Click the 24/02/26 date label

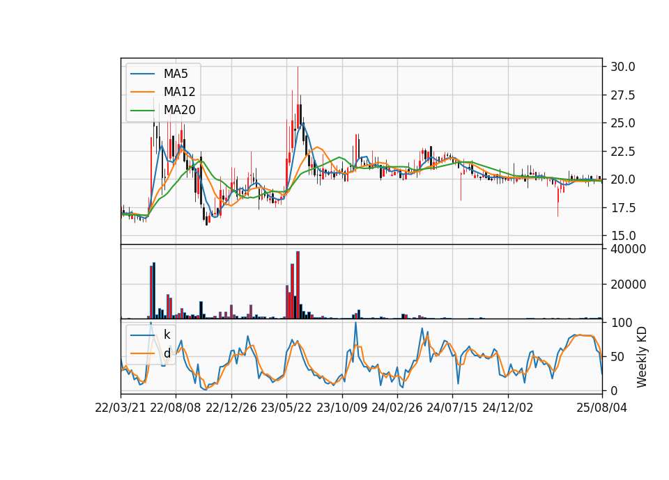coord(397,408)
